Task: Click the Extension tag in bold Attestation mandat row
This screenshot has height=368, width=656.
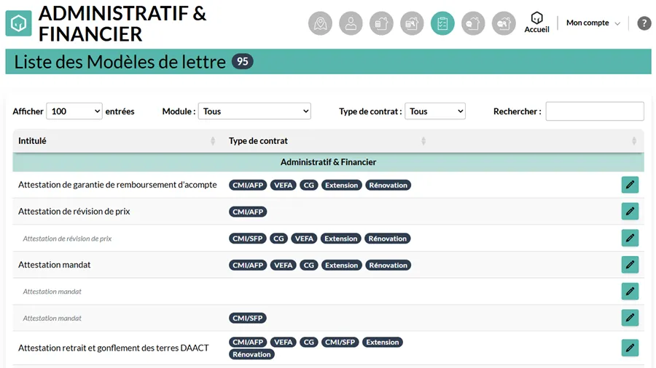Action: tap(341, 265)
